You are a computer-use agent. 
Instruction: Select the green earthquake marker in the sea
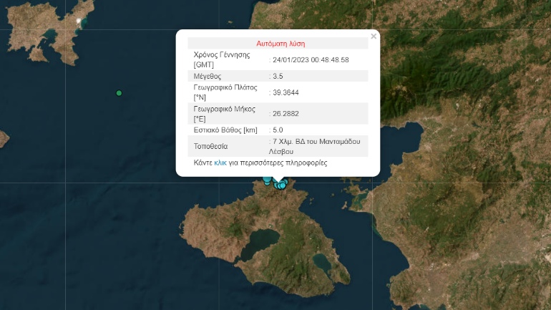tap(119, 93)
